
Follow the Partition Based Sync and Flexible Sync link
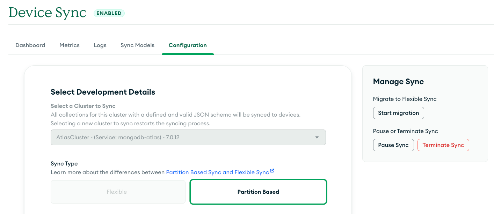point(217,172)
